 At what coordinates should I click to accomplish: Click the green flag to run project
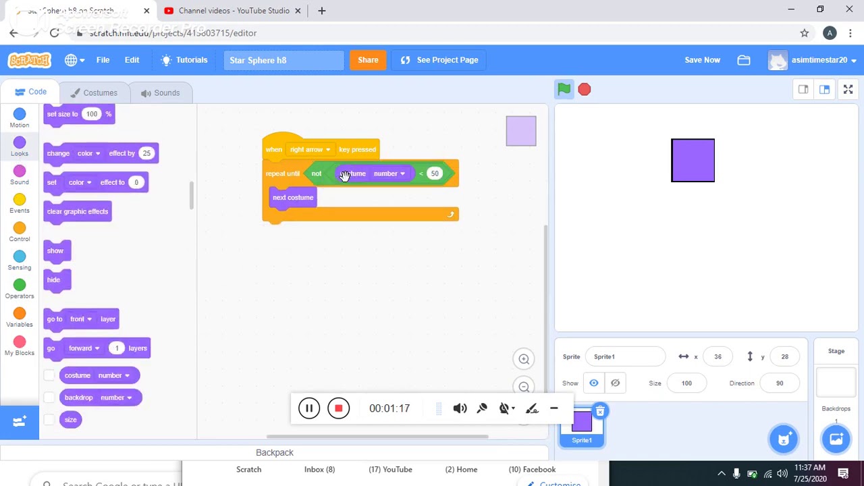pos(564,89)
